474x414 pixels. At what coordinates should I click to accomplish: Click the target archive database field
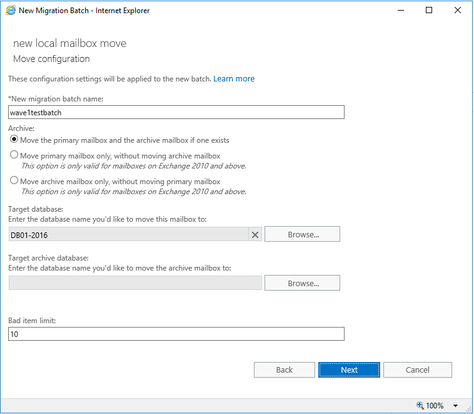point(135,283)
